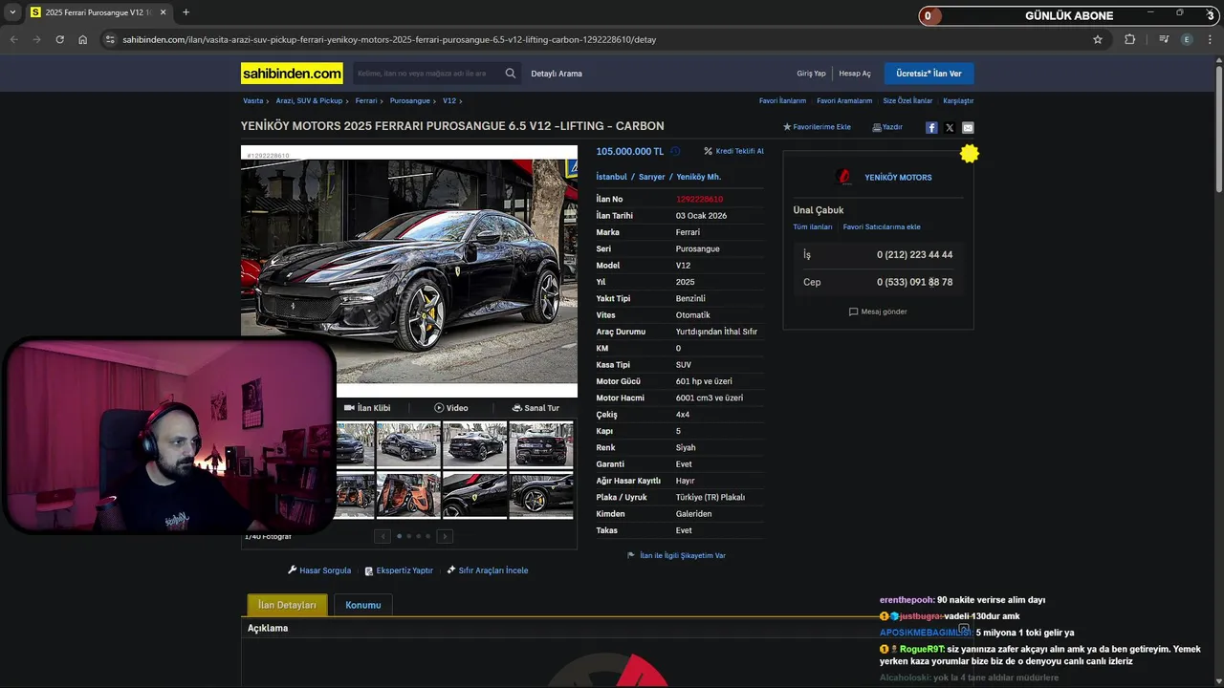
Task: Open Hasar Sorgula wrench link
Action: click(x=319, y=570)
